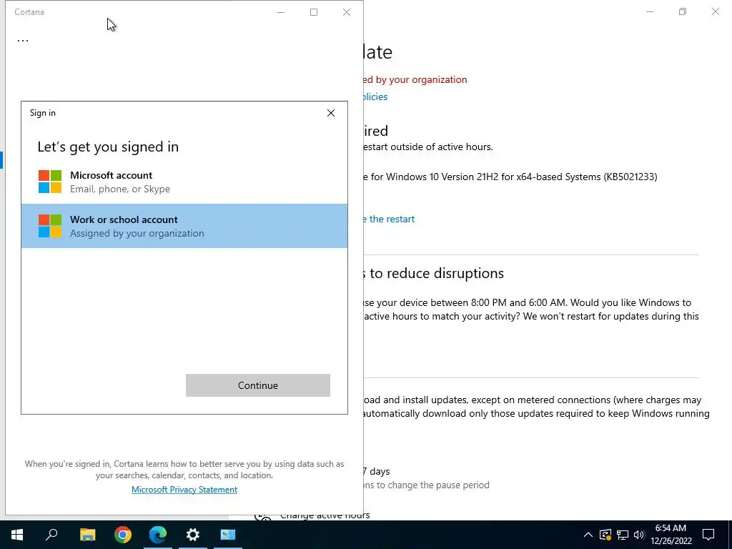Viewport: 732px width, 549px height.
Task: Click the Continue button
Action: coord(257,385)
